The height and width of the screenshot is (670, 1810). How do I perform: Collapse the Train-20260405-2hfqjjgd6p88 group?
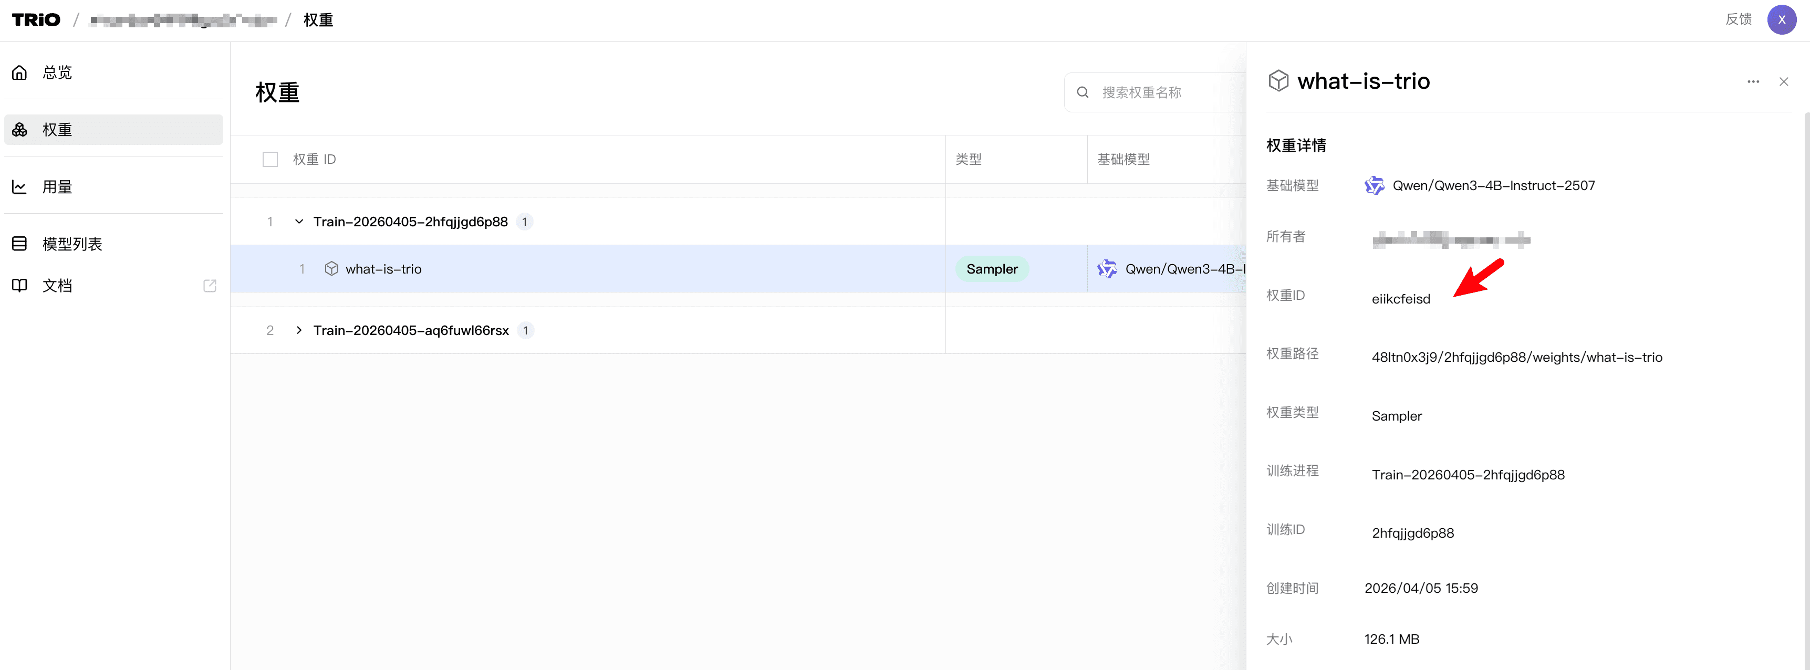click(299, 222)
